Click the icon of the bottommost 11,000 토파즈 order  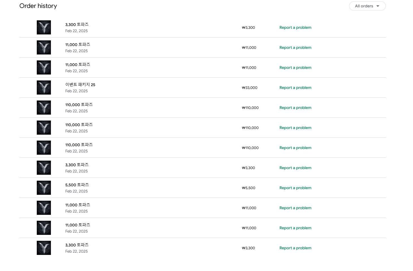44,228
